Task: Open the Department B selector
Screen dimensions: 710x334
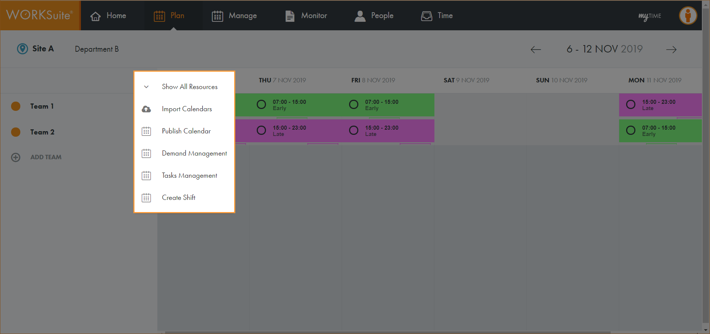Action: tap(97, 49)
